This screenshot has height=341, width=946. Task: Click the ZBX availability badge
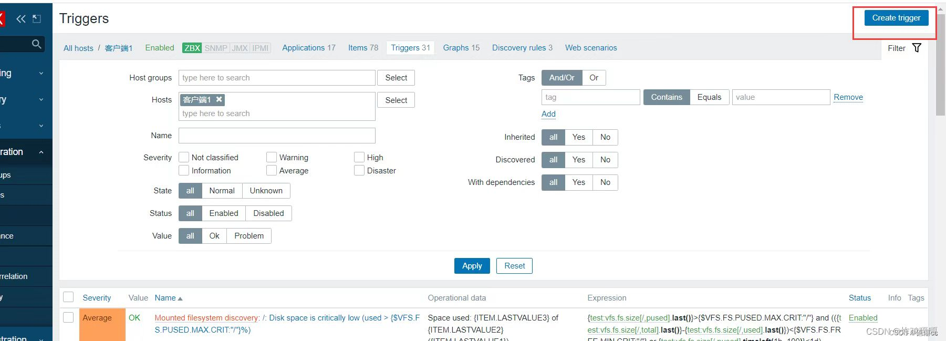tap(192, 48)
